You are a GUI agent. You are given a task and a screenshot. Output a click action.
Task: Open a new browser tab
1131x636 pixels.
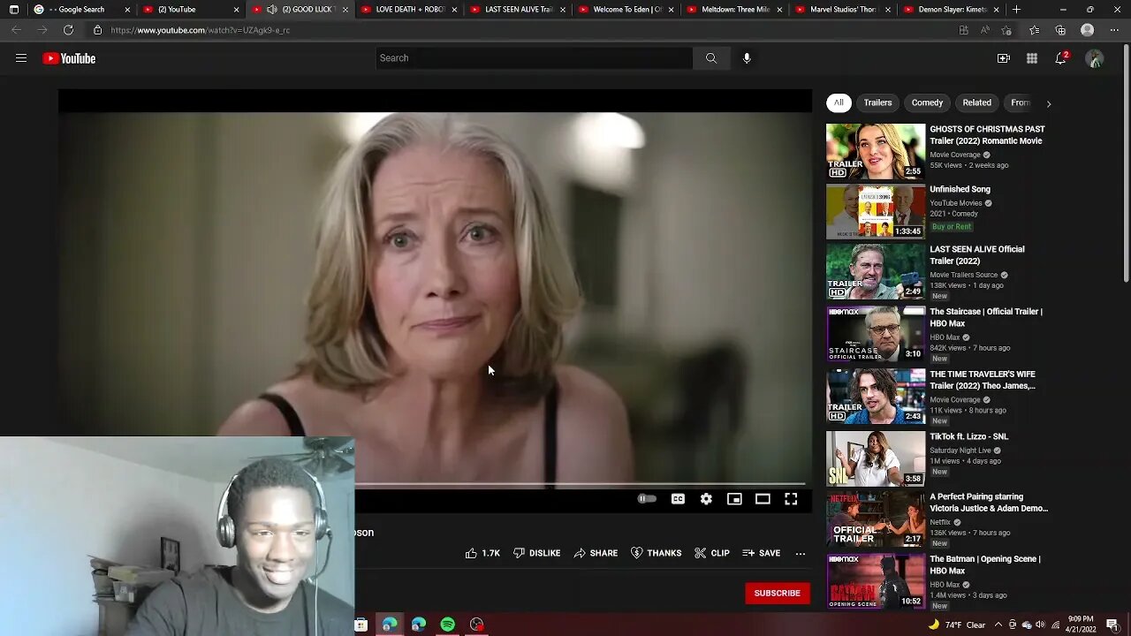click(x=1016, y=10)
